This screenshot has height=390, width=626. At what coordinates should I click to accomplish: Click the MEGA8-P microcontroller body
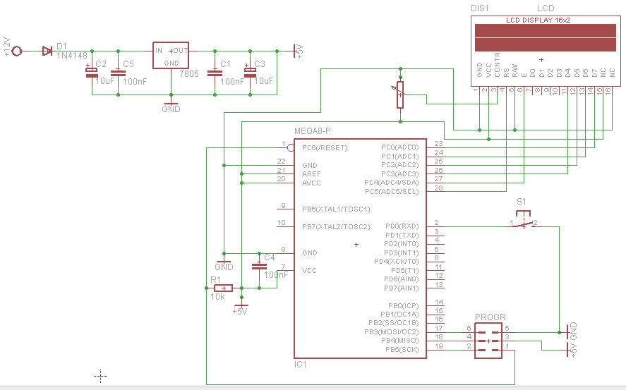[x=360, y=248]
